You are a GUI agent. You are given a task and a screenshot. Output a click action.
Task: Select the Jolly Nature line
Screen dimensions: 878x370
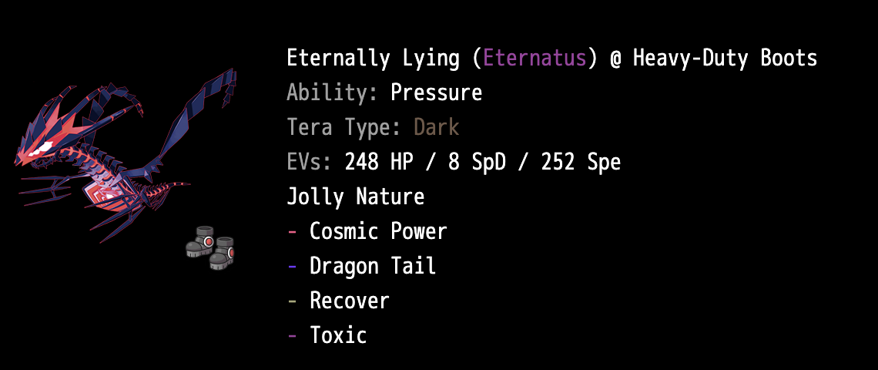[355, 197]
